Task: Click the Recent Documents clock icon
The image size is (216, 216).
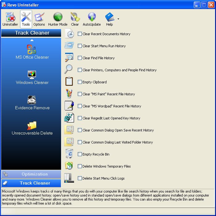Action: (69, 33)
